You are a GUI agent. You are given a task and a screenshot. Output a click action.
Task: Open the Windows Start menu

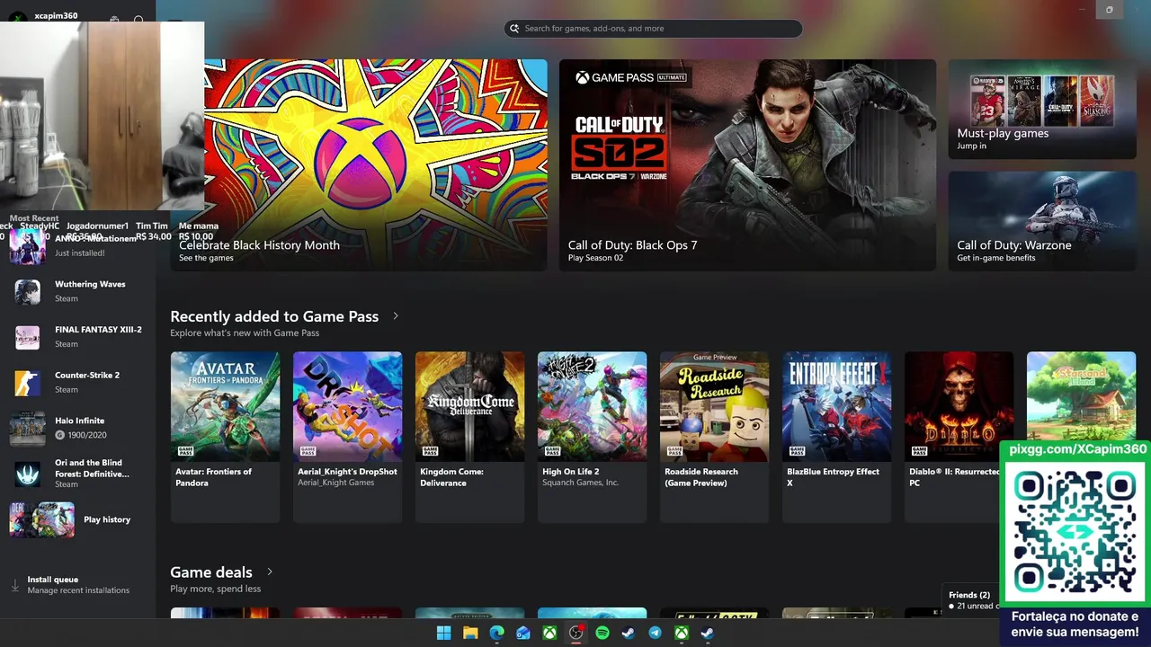point(443,633)
